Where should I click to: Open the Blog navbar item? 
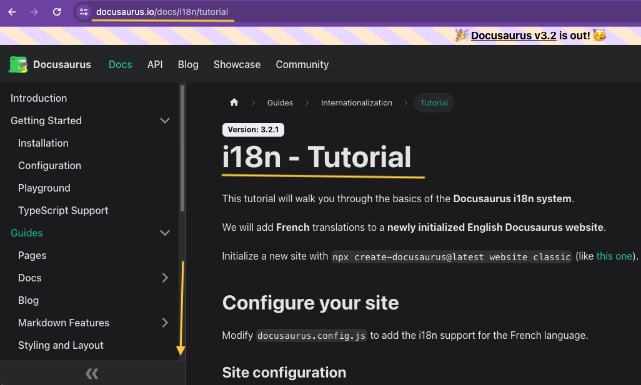[188, 64]
